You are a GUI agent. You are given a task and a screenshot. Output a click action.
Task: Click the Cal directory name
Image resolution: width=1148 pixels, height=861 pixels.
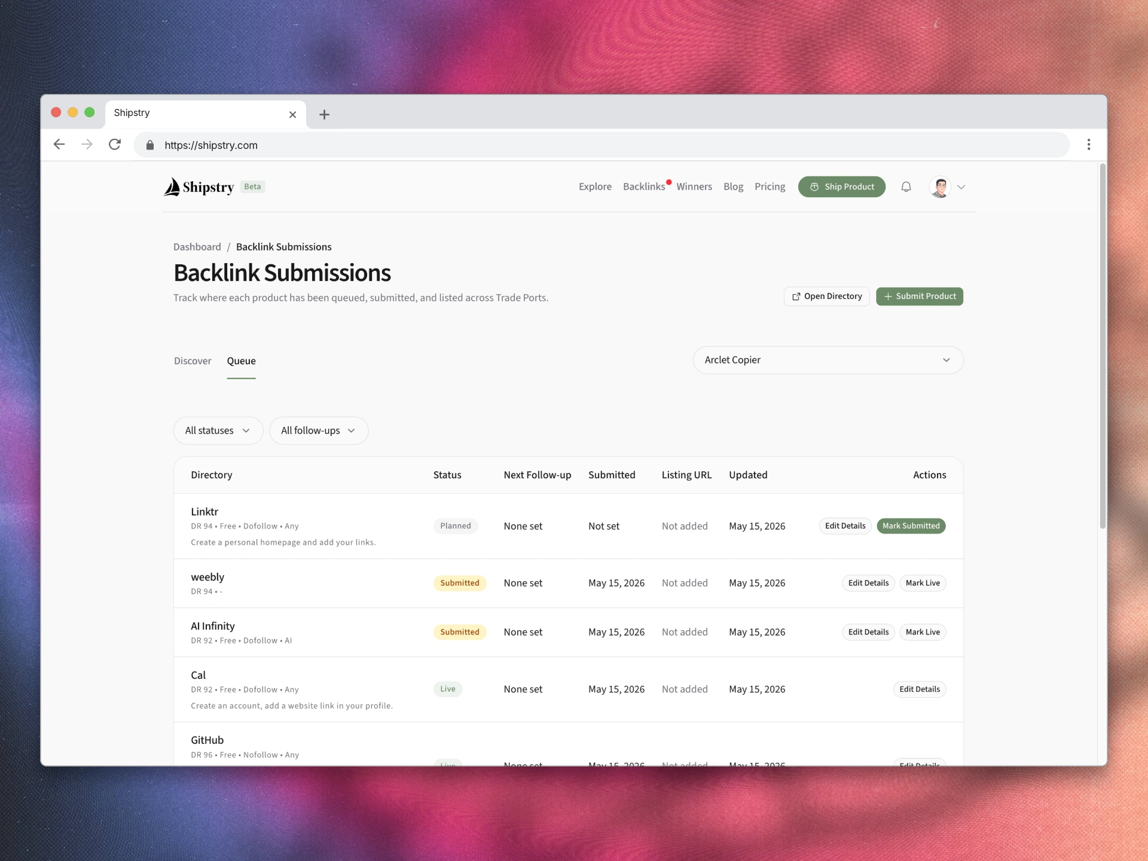[199, 675]
